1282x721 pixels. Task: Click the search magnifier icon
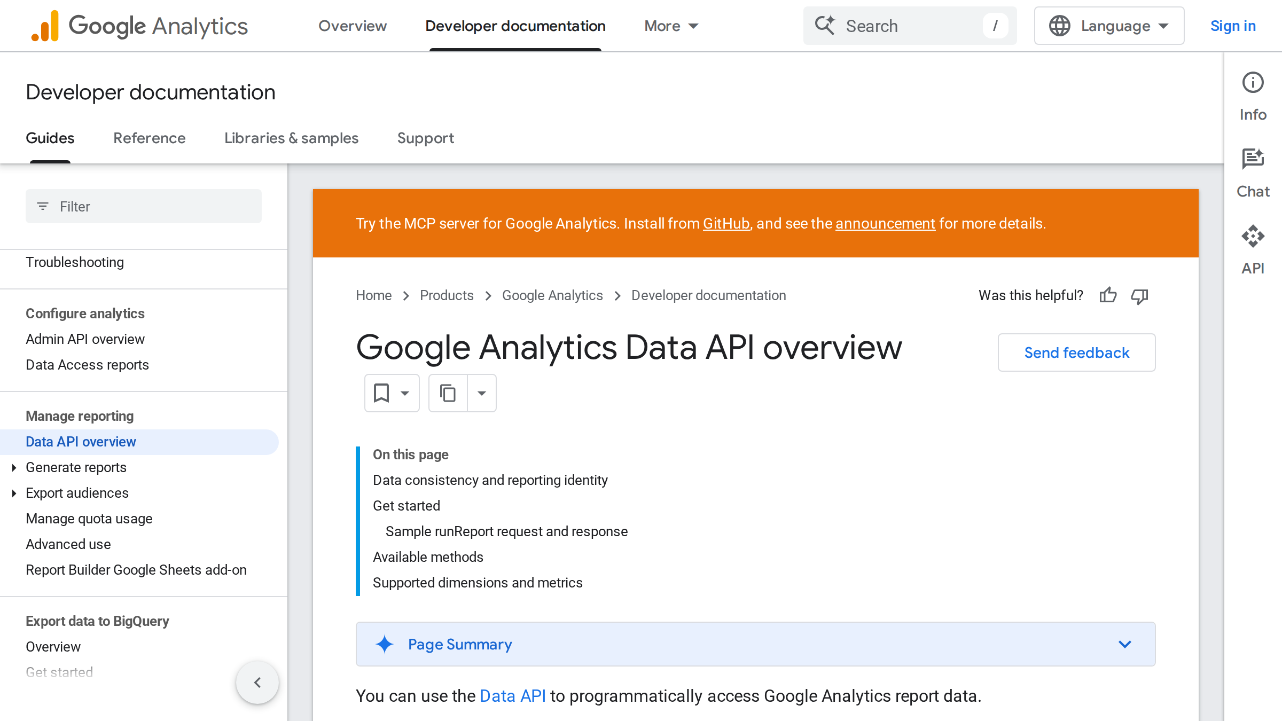[825, 25]
